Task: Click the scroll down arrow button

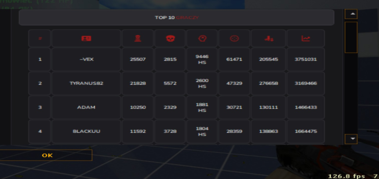Action: pyautogui.click(x=351, y=139)
